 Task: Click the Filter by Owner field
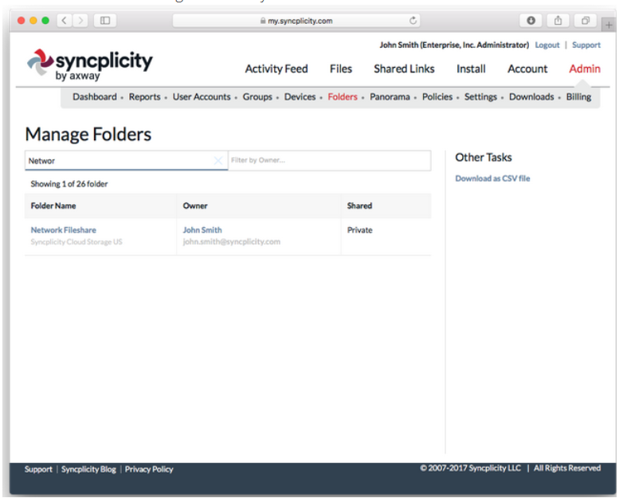tap(329, 160)
